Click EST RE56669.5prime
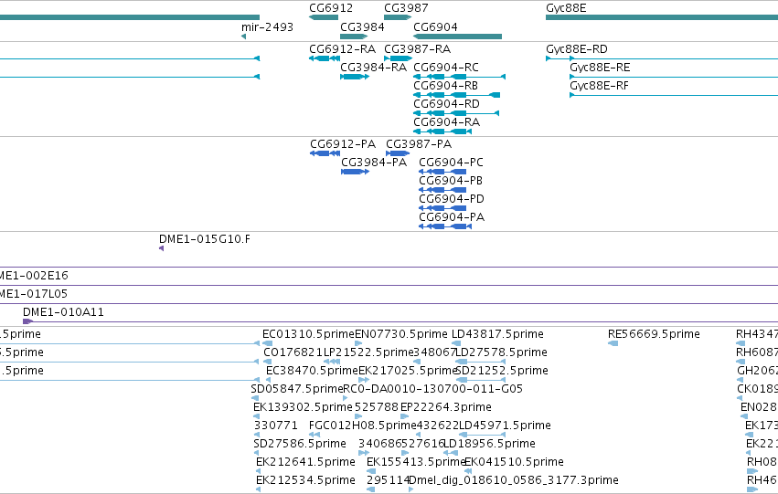Viewport: 778px width, 494px height. 654,334
